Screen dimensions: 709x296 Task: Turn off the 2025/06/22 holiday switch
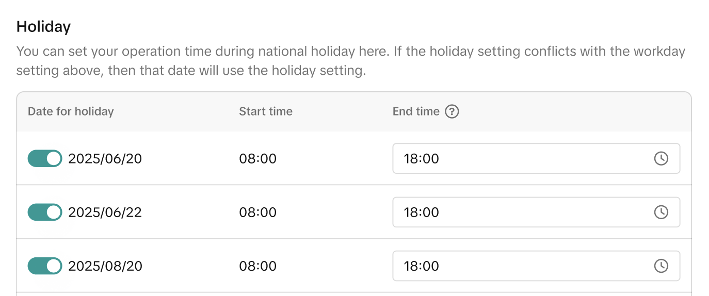[45, 212]
